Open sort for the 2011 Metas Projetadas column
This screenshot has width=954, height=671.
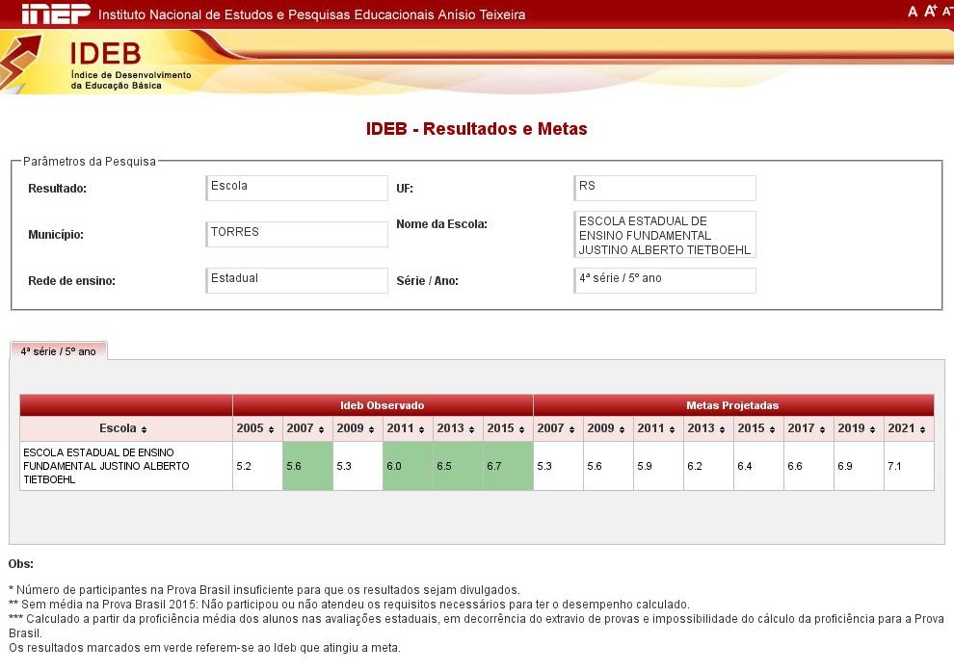click(674, 428)
